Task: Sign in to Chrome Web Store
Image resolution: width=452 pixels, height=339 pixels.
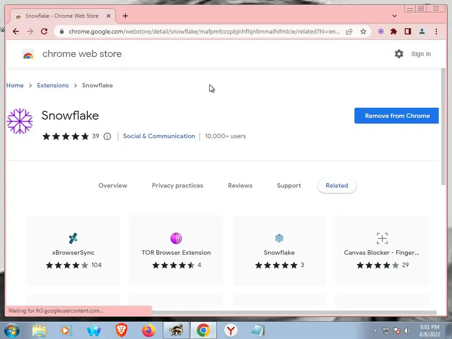Action: pos(421,54)
